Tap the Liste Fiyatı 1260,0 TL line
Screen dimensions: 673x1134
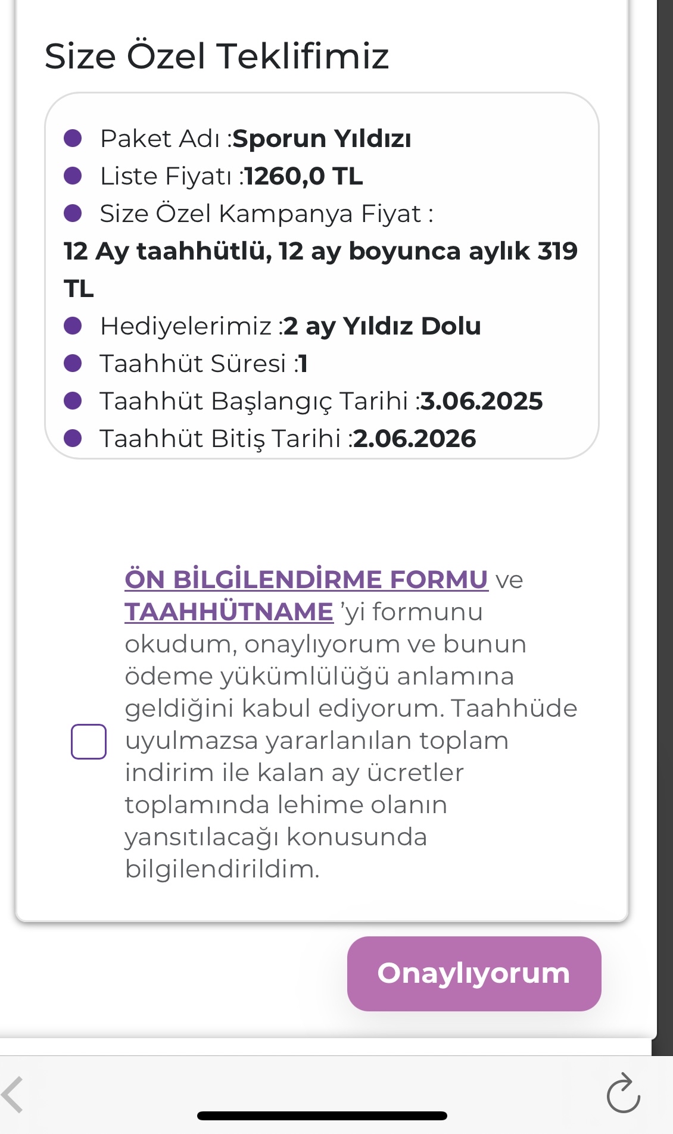coord(231,176)
